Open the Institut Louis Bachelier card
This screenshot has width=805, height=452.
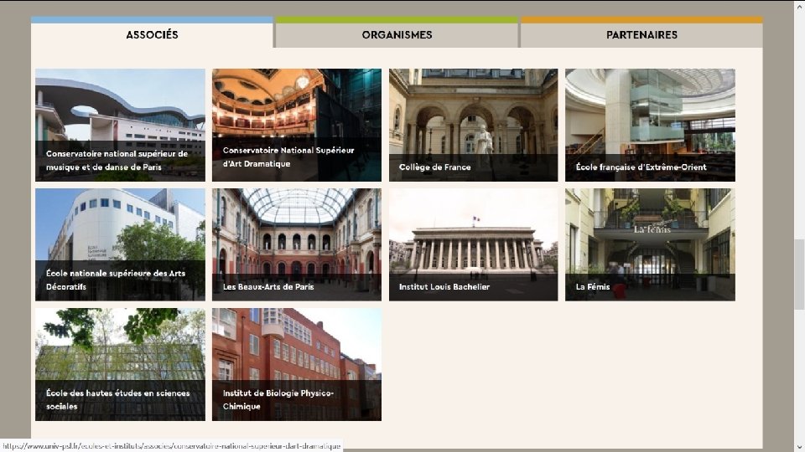click(473, 244)
